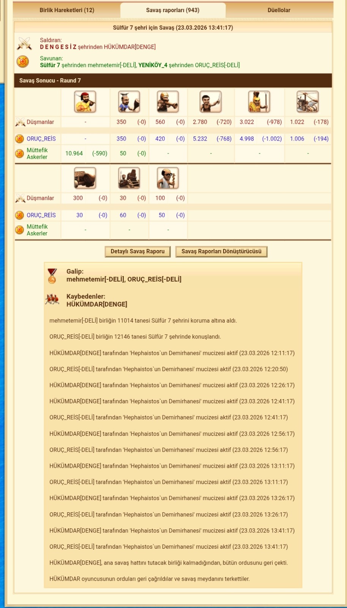Click enemy battering ram count 300
The width and height of the screenshot is (347, 608).
(x=78, y=198)
